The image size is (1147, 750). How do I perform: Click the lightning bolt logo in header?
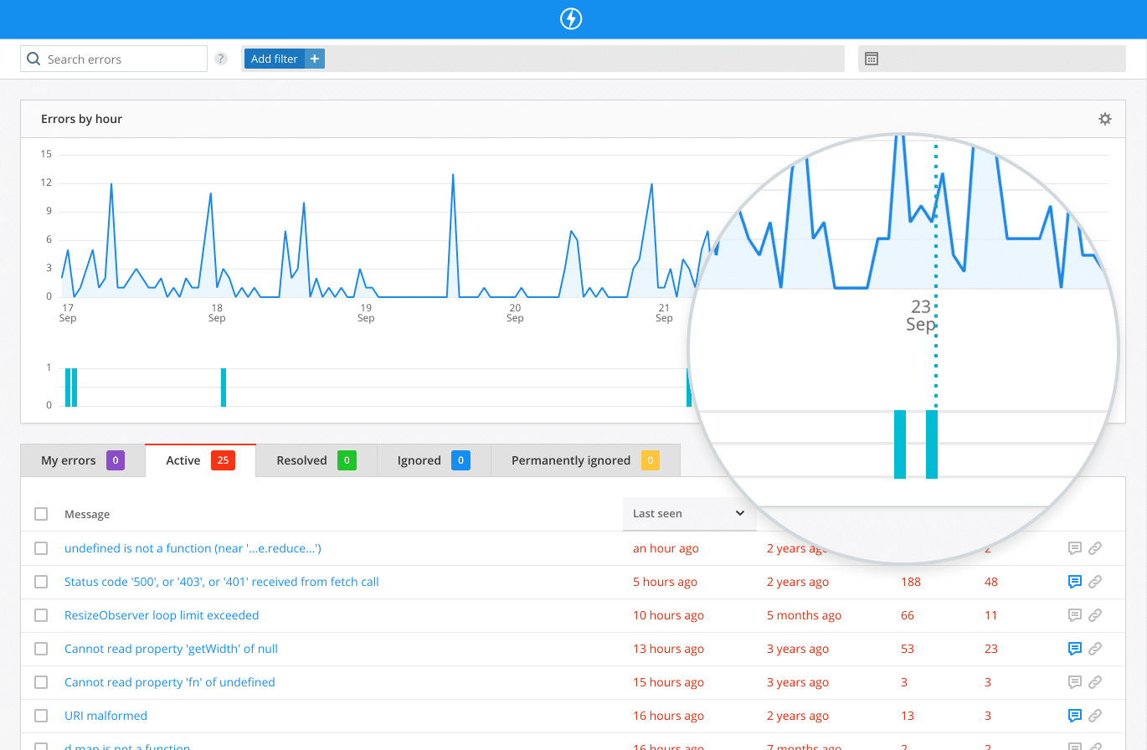coord(571,19)
